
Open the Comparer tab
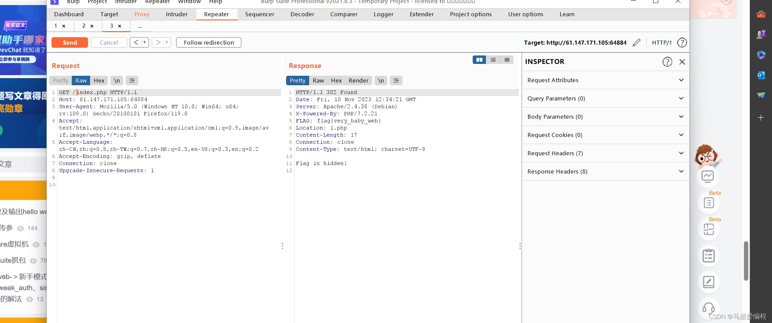coord(344,14)
